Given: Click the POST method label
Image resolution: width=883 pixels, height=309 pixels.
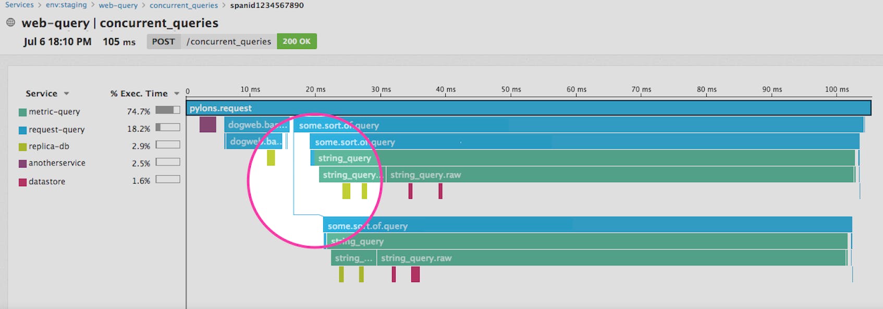Looking at the screenshot, I should tap(163, 42).
